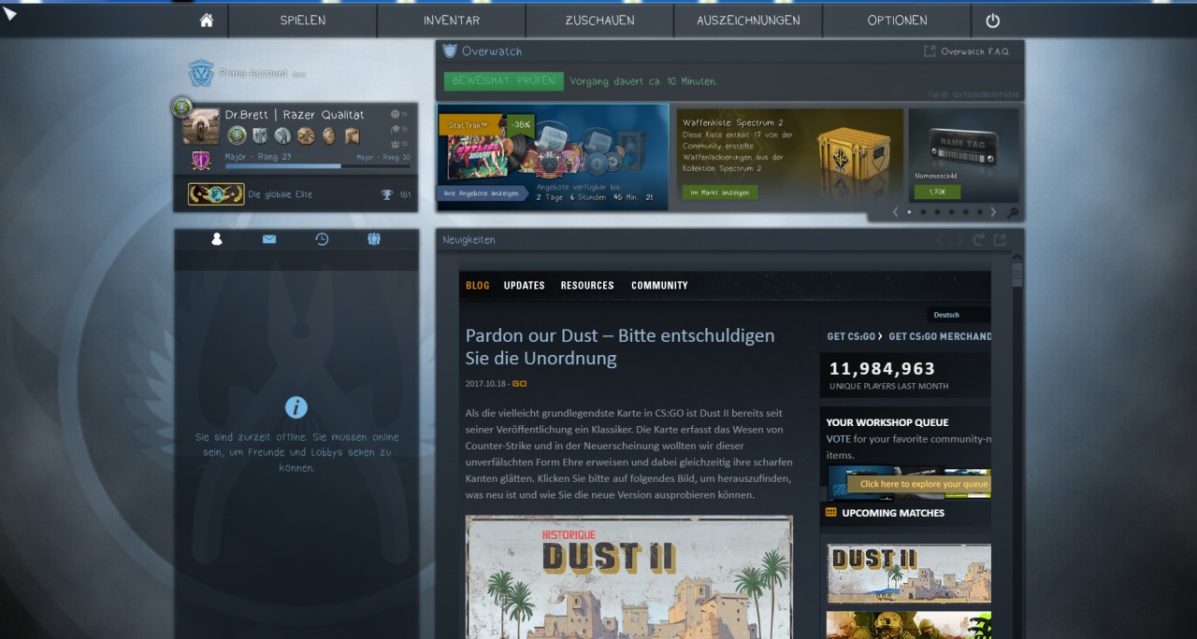The image size is (1197, 639).
Task: Open the Deutsch language dropdown
Action: pos(957,315)
